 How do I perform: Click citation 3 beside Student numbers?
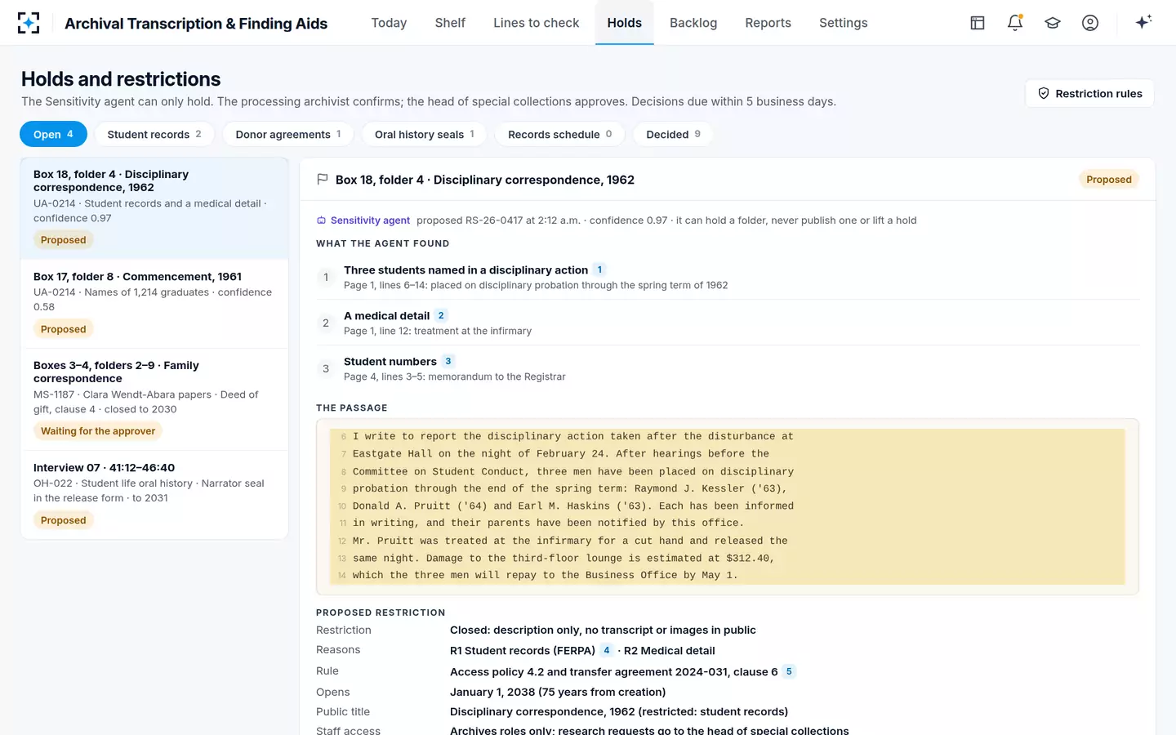(x=448, y=361)
